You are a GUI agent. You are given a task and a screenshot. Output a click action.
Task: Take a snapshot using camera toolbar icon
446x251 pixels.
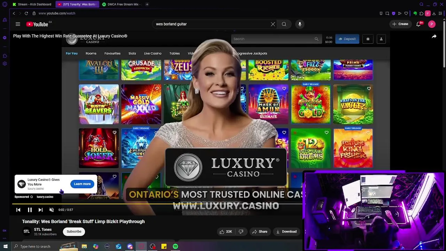coord(387,13)
